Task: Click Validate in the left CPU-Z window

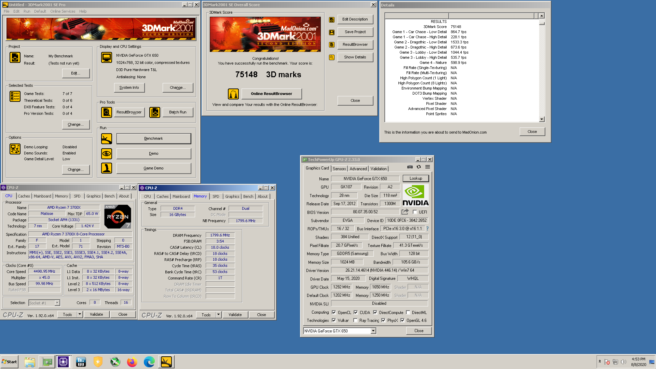Action: point(96,314)
